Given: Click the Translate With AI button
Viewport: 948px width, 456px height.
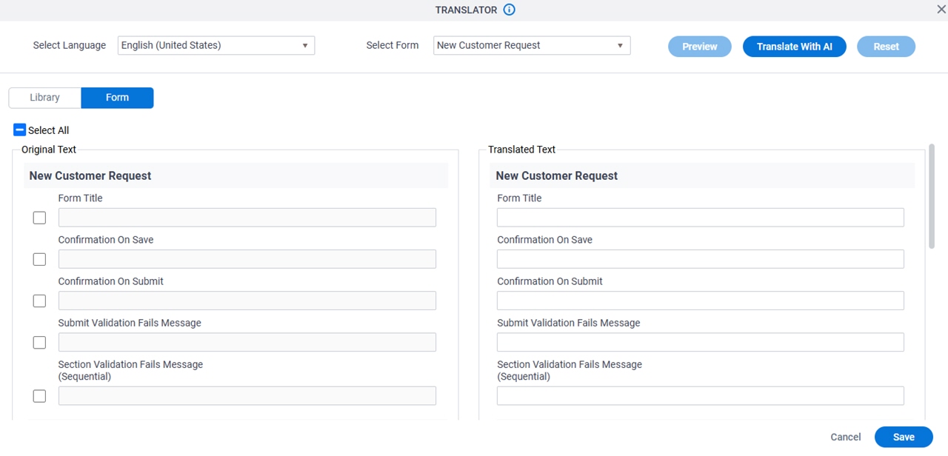Looking at the screenshot, I should click(x=795, y=47).
